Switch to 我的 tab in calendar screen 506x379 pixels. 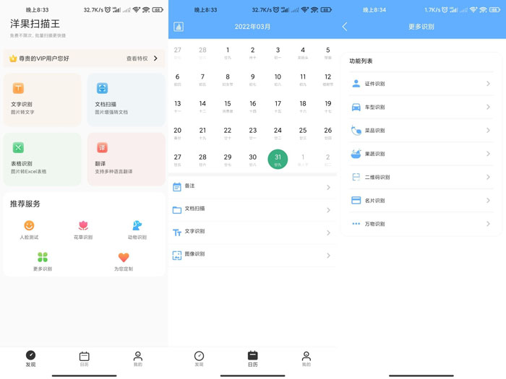(x=306, y=358)
